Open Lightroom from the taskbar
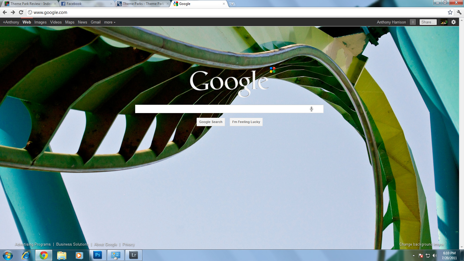464x261 pixels. coord(134,255)
